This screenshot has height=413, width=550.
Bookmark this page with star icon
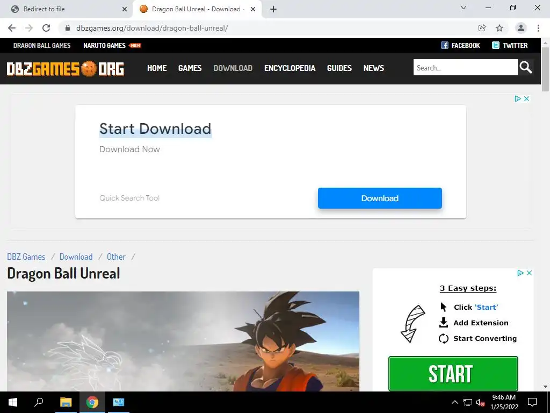point(500,28)
